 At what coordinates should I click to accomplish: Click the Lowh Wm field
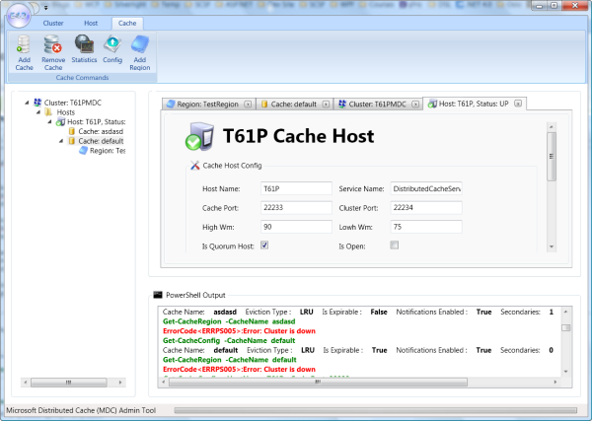coord(426,227)
